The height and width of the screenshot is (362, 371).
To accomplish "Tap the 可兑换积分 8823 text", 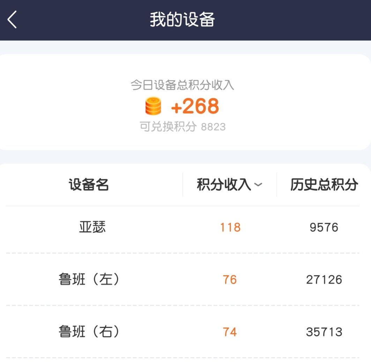I will point(183,127).
